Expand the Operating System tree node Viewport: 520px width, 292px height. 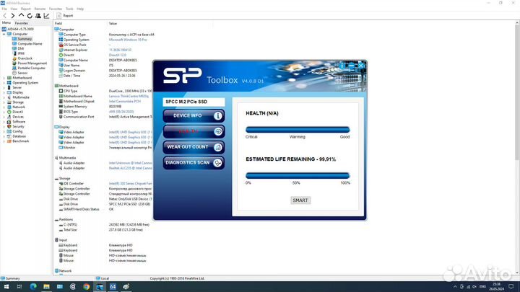click(4, 83)
